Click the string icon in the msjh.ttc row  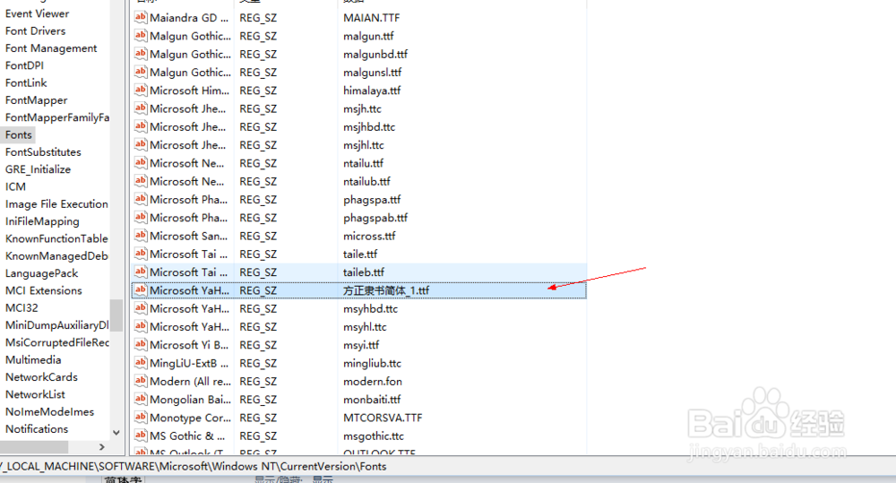pyautogui.click(x=141, y=108)
